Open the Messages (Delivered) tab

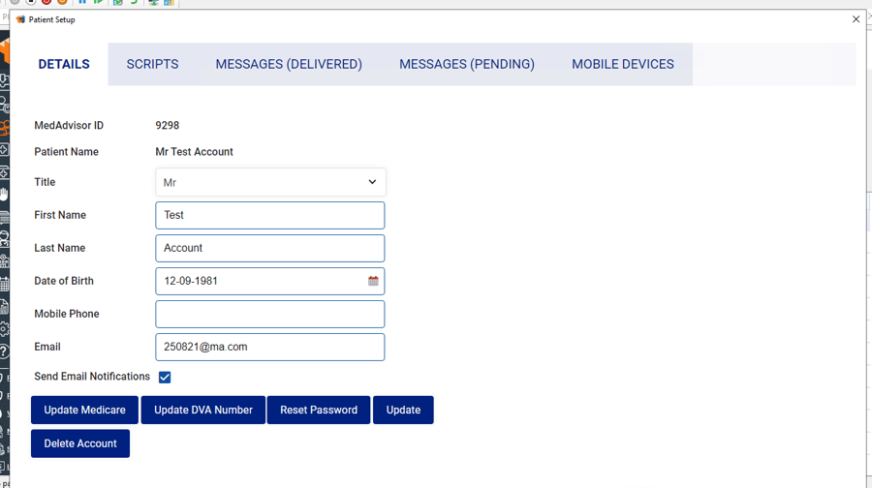pyautogui.click(x=289, y=65)
